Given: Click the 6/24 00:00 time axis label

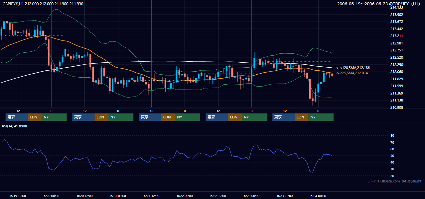Looking at the screenshot, I should [x=318, y=196].
